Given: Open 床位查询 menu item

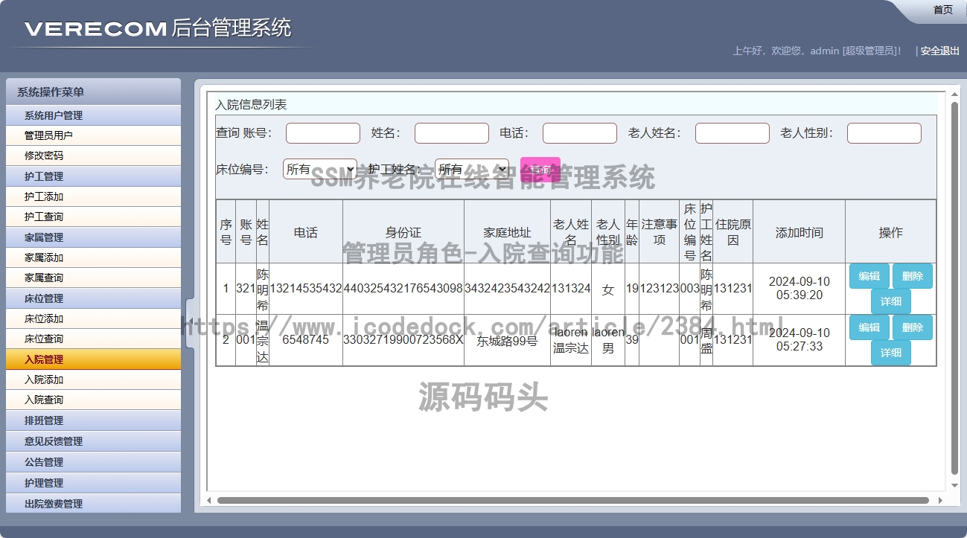Looking at the screenshot, I should point(93,339).
